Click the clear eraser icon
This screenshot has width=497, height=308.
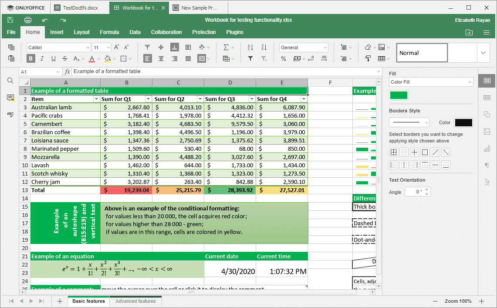click(368, 47)
